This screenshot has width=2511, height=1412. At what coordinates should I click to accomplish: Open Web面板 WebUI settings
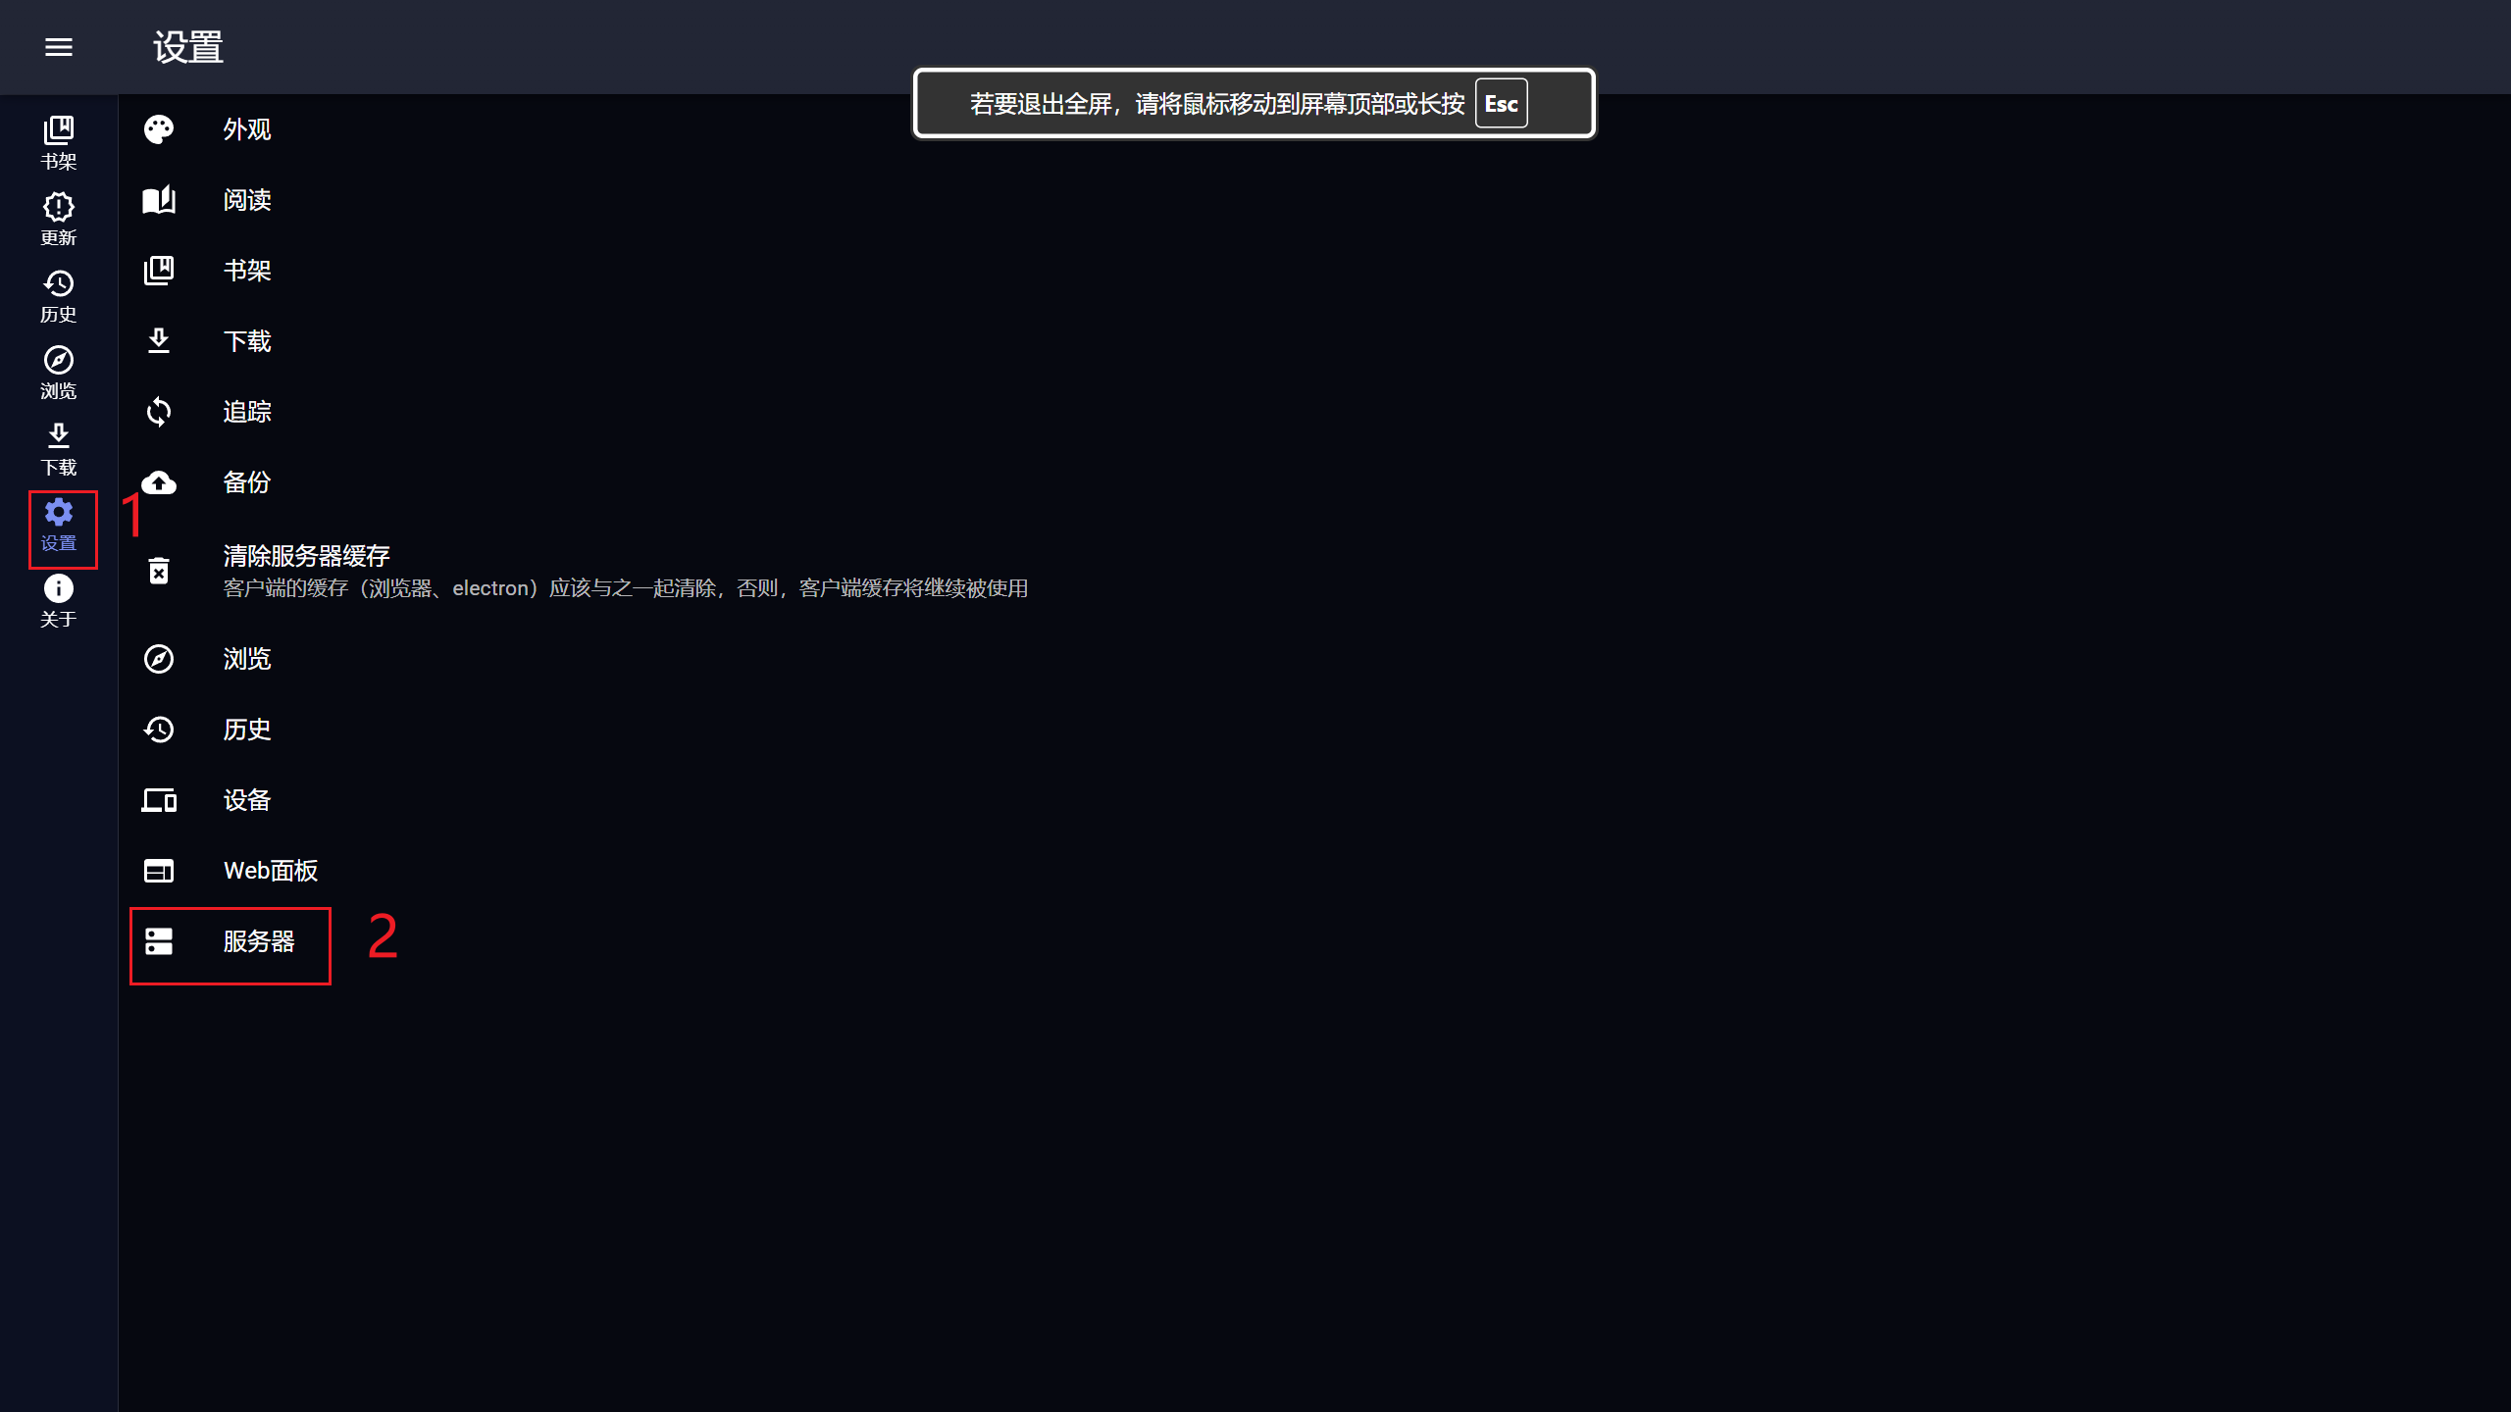click(270, 871)
